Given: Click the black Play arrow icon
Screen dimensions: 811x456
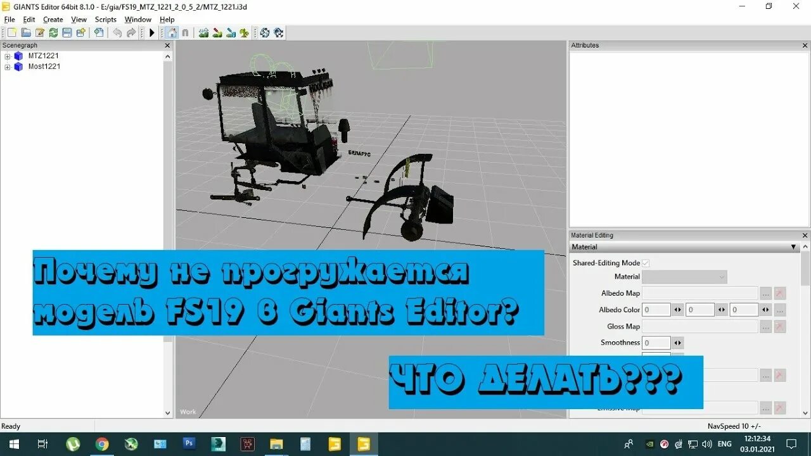Looking at the screenshot, I should [x=152, y=33].
